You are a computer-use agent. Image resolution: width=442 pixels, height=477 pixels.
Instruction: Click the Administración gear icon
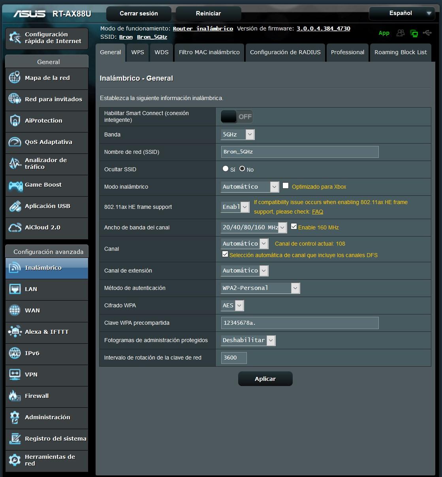click(x=15, y=417)
